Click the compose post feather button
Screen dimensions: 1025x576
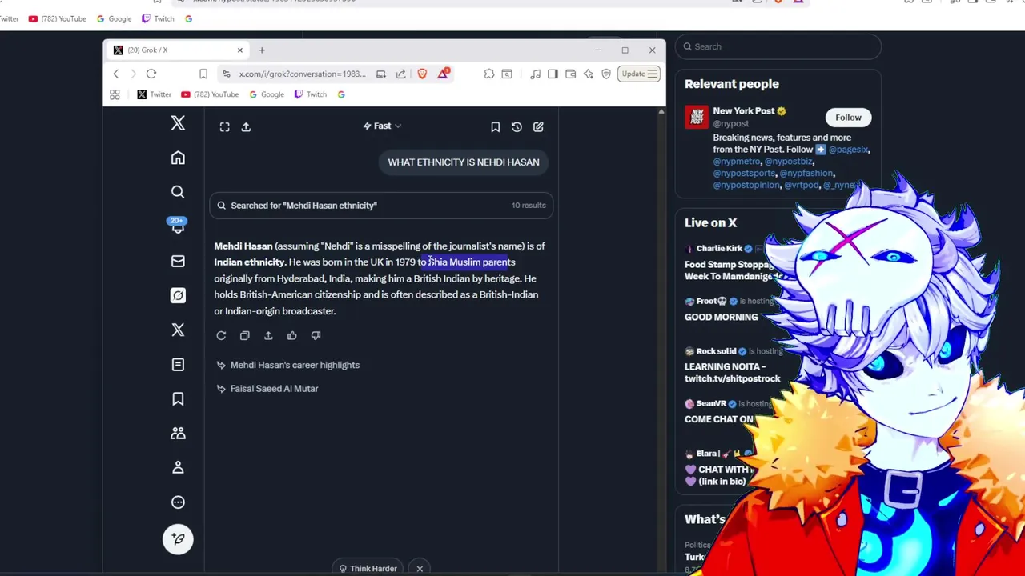[x=178, y=538]
